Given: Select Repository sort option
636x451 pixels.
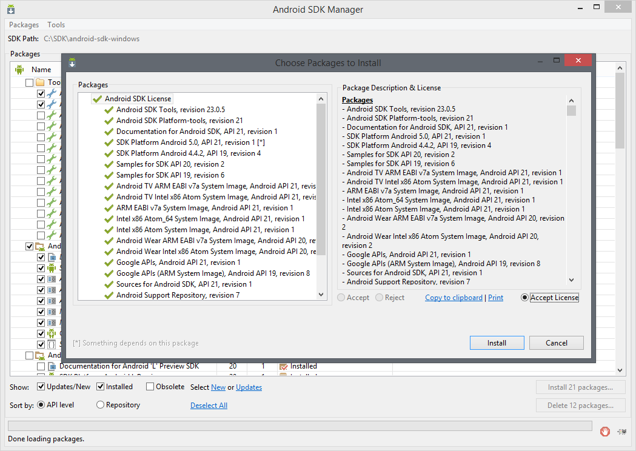Looking at the screenshot, I should click(x=101, y=405).
